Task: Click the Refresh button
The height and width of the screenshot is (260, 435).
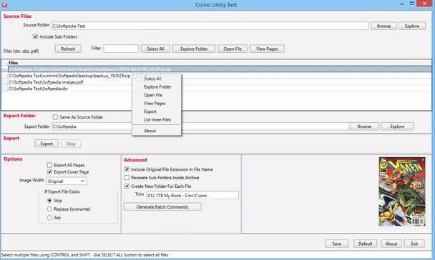Action: pyautogui.click(x=68, y=49)
